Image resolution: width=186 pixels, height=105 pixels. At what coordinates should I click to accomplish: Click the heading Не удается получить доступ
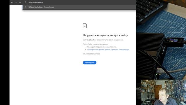pos(105,35)
